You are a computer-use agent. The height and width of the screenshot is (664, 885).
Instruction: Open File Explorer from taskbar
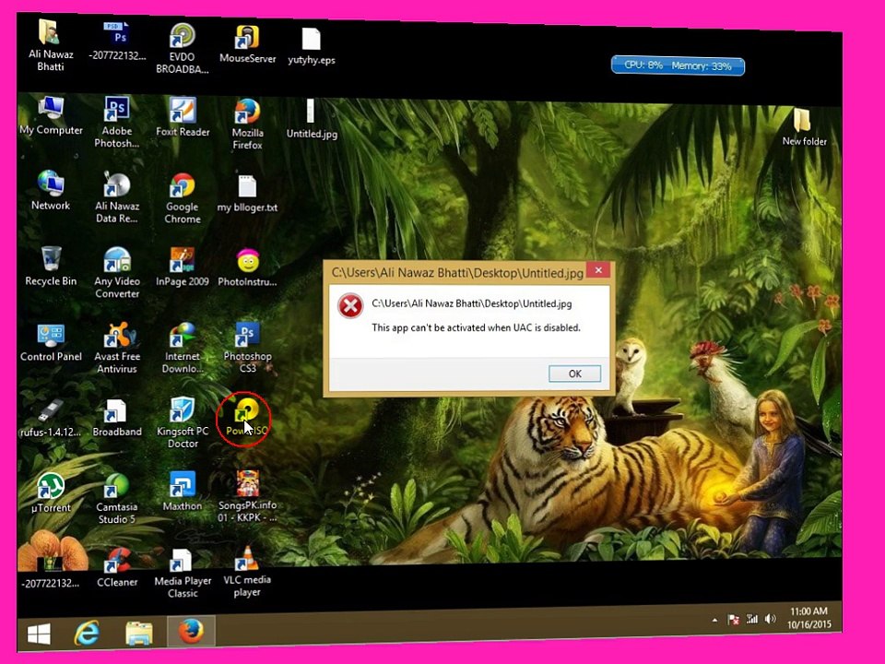[x=139, y=633]
